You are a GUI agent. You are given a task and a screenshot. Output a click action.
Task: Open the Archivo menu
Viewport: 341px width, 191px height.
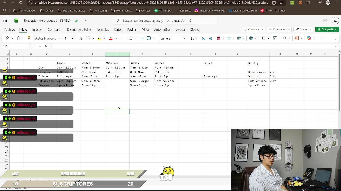tap(10, 29)
